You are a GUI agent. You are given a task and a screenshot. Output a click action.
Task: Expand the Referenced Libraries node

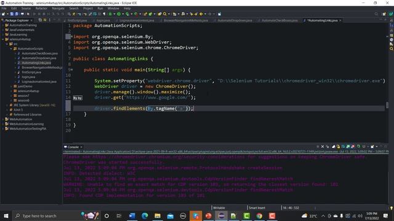[7, 115]
